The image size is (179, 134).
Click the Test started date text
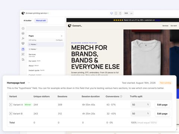coord(139,83)
